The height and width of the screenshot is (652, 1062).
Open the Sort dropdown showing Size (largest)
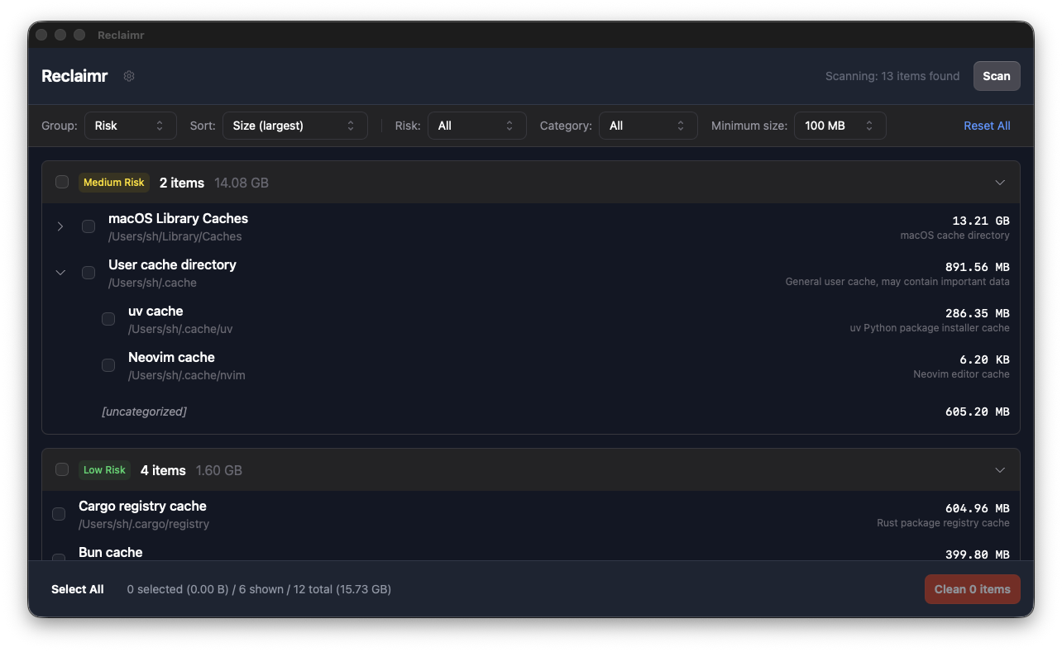pos(294,125)
